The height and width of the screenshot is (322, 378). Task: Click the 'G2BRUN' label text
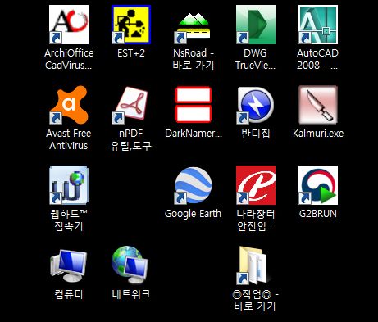click(x=318, y=214)
